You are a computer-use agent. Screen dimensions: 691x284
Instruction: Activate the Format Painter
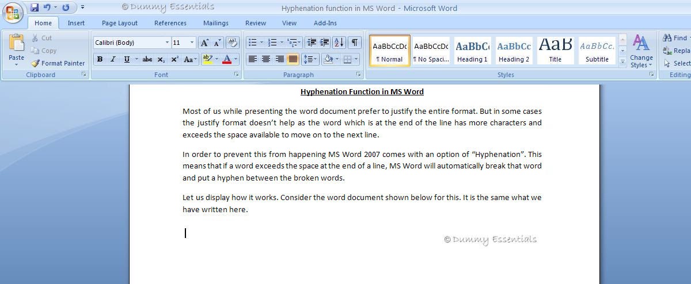(58, 63)
